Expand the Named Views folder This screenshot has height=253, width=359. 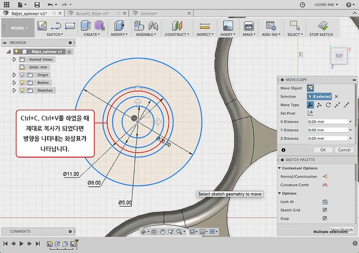[x=14, y=59]
